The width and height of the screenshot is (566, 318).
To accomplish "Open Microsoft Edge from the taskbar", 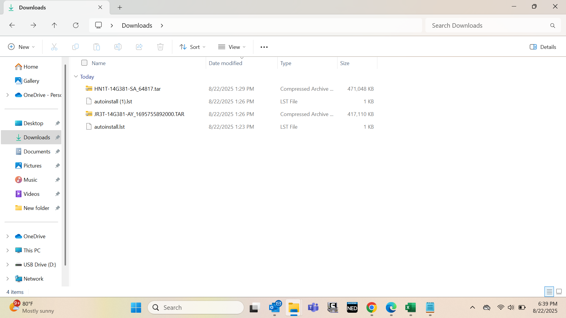I will coord(391,307).
